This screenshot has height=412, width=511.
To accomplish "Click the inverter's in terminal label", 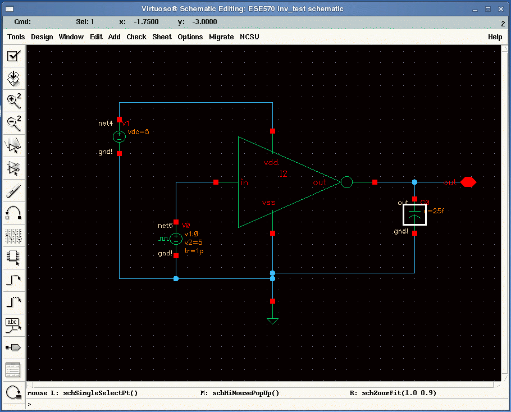I will point(244,182).
